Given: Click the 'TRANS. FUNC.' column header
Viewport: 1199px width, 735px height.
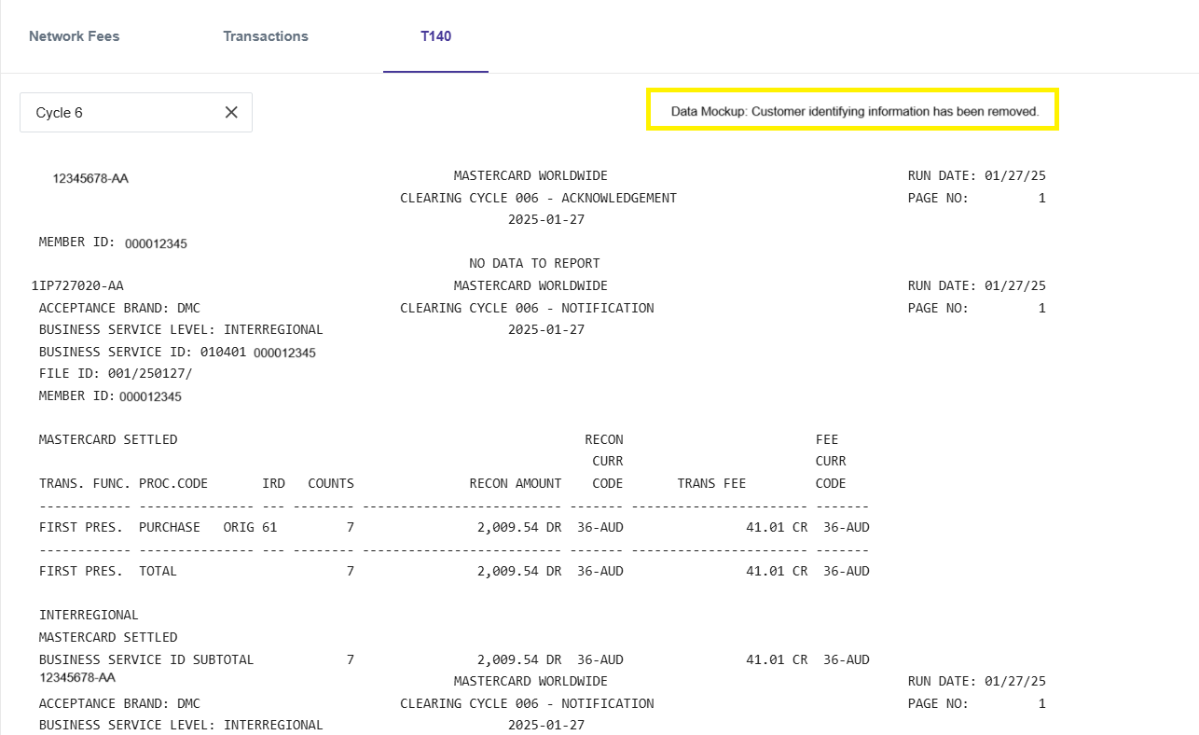Looking at the screenshot, I should 85,483.
